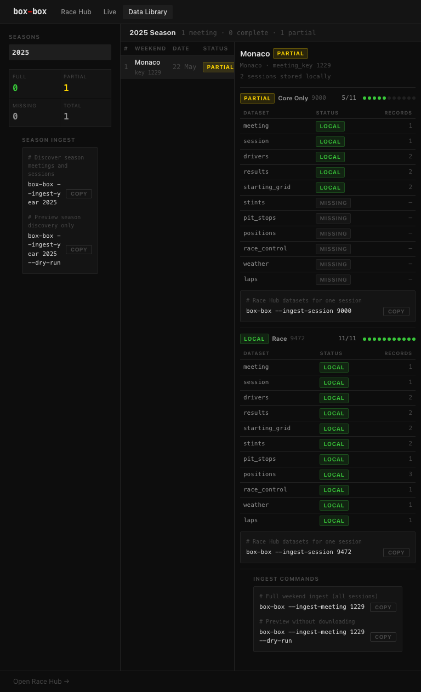Click Race 11/11 progress dots
Screen dimensions: 421x692
point(389,339)
